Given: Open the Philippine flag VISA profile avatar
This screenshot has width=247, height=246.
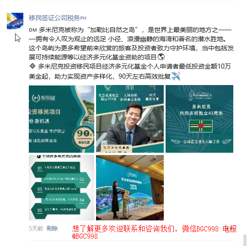Looking at the screenshot, I should (x=15, y=21).
